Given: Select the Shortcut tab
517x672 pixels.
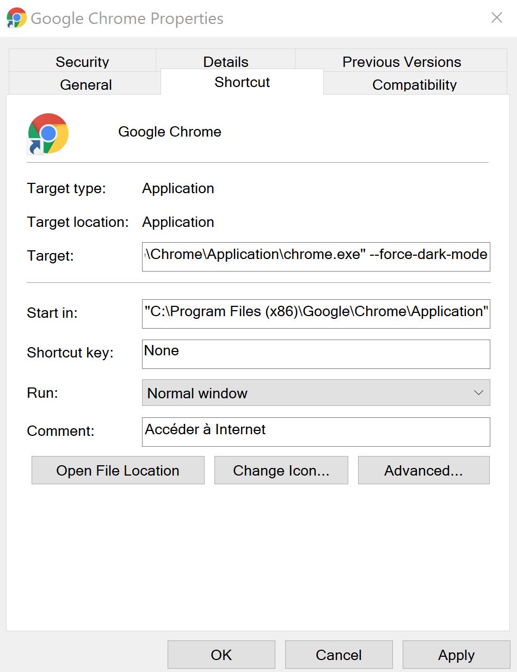Looking at the screenshot, I should 242,82.
